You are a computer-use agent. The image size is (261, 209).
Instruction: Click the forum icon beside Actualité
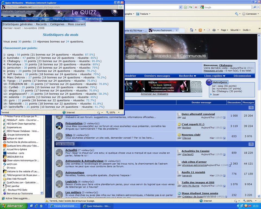point(59,152)
